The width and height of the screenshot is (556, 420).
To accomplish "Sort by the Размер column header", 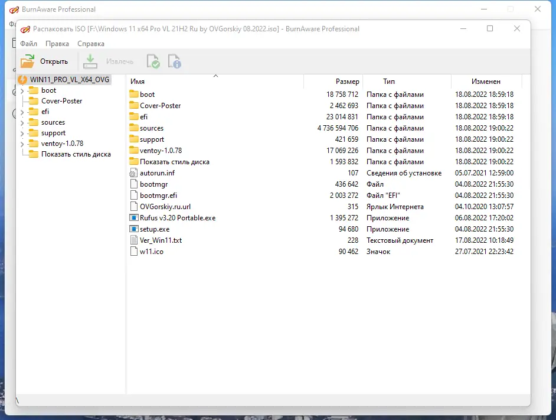I will click(x=333, y=82).
